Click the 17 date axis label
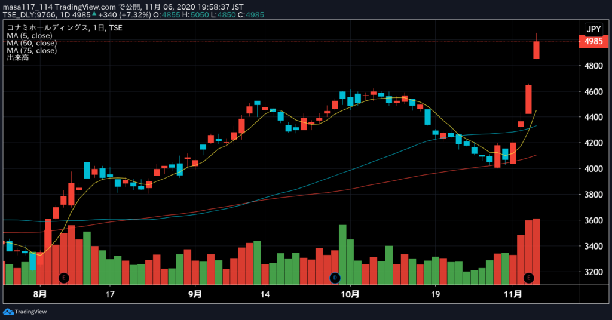Viewport: 612px width, 320px height. 110,294
